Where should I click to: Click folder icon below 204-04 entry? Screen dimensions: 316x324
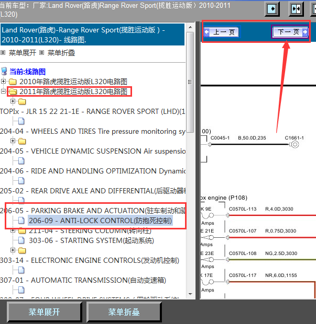[22, 141]
